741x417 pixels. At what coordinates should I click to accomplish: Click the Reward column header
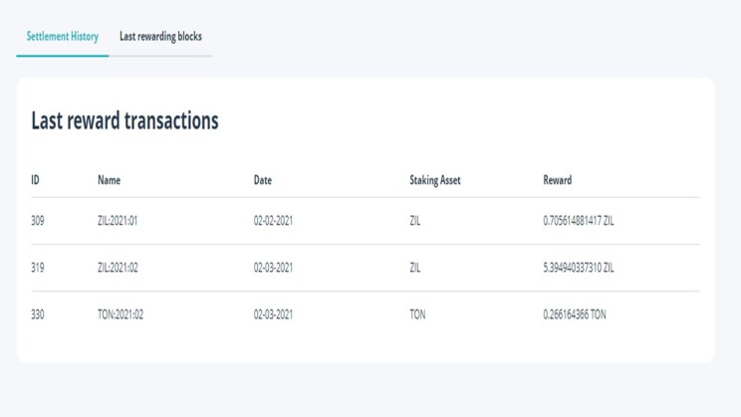pyautogui.click(x=557, y=180)
